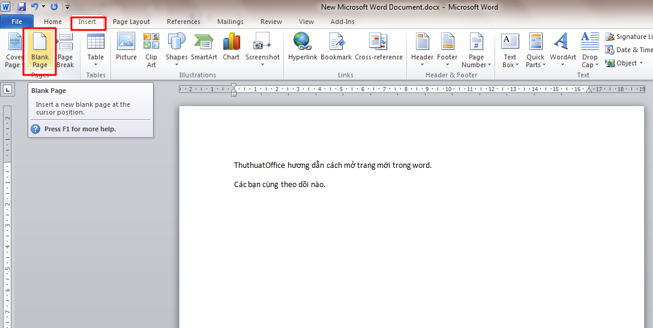Open Clip Art panel
Screen dimensions: 653x328
coord(151,50)
